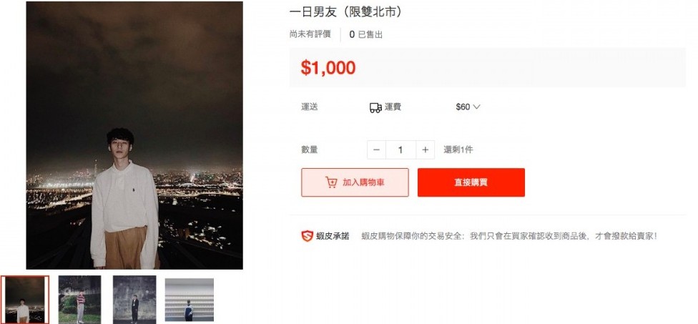Increase quantity with the plus button
698x324 pixels.
pyautogui.click(x=425, y=150)
